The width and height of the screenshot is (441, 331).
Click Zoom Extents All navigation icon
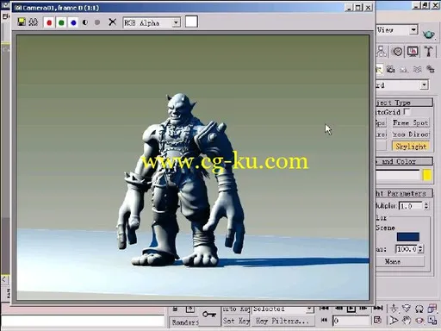tap(432, 309)
